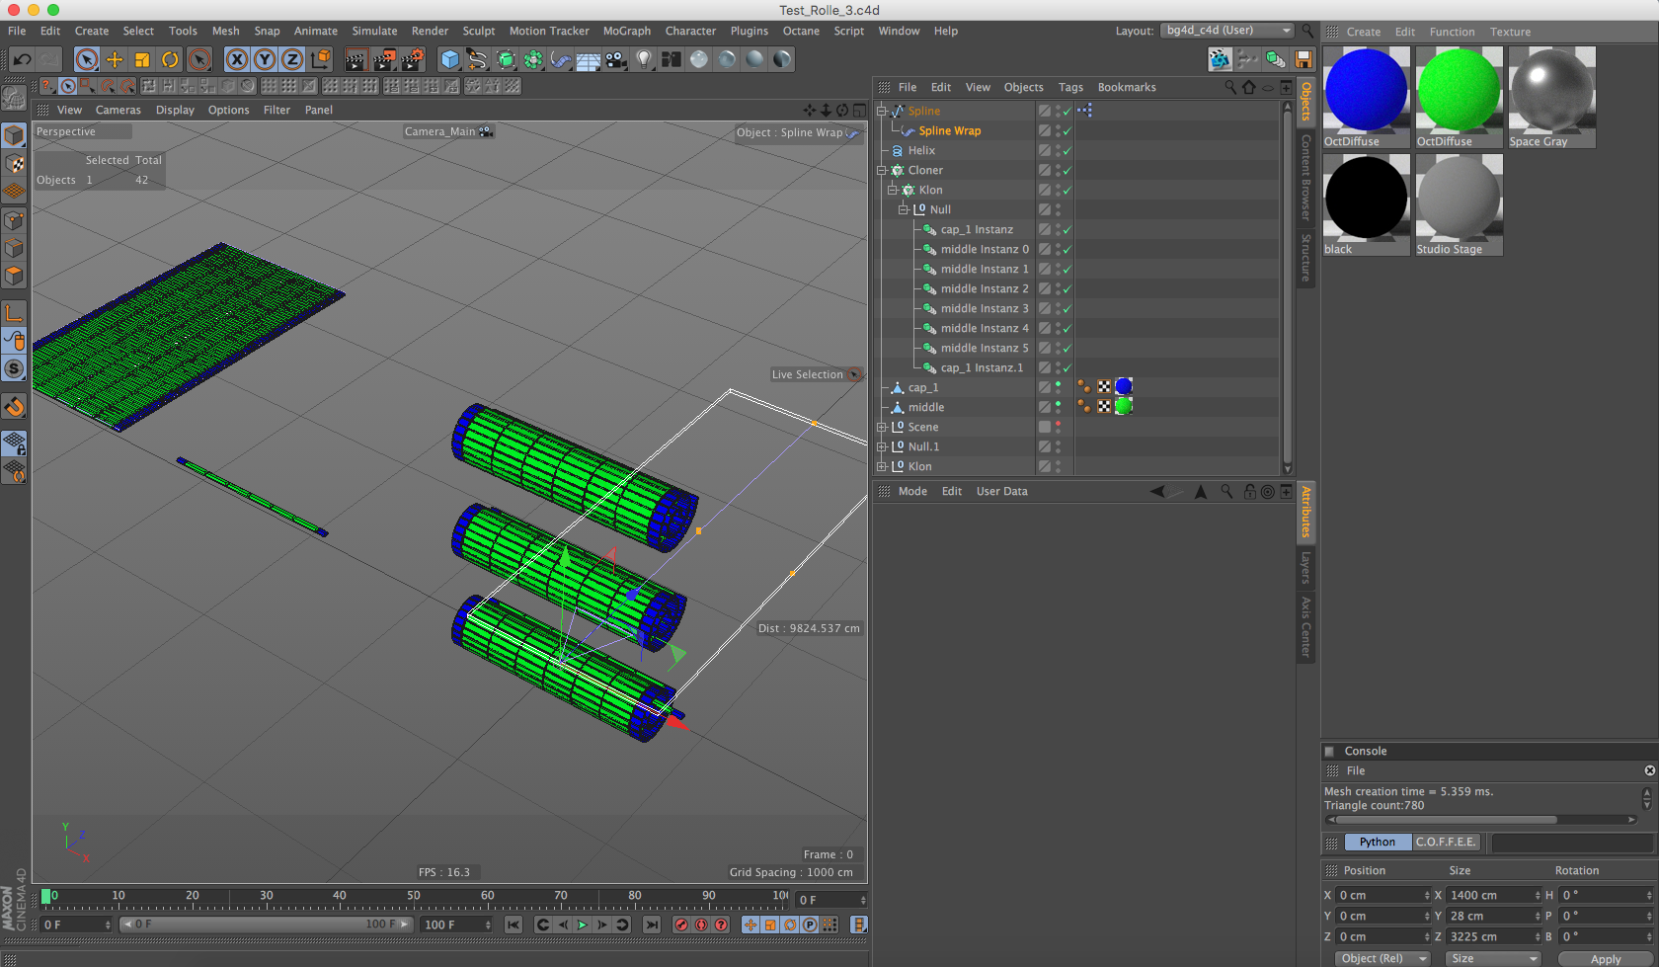This screenshot has width=1659, height=967.
Task: Collapse the Cloner object hierarchy
Action: [882, 171]
